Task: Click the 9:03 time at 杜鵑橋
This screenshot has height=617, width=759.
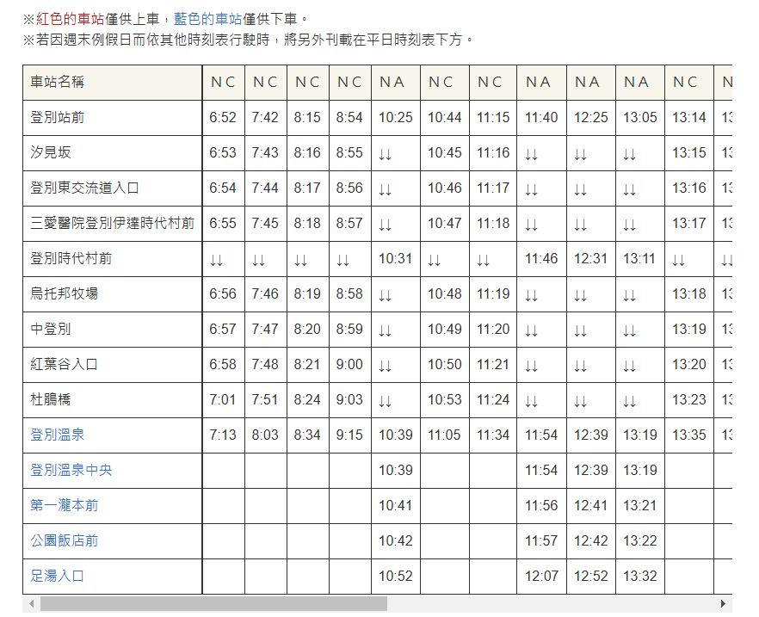Action: coord(349,400)
